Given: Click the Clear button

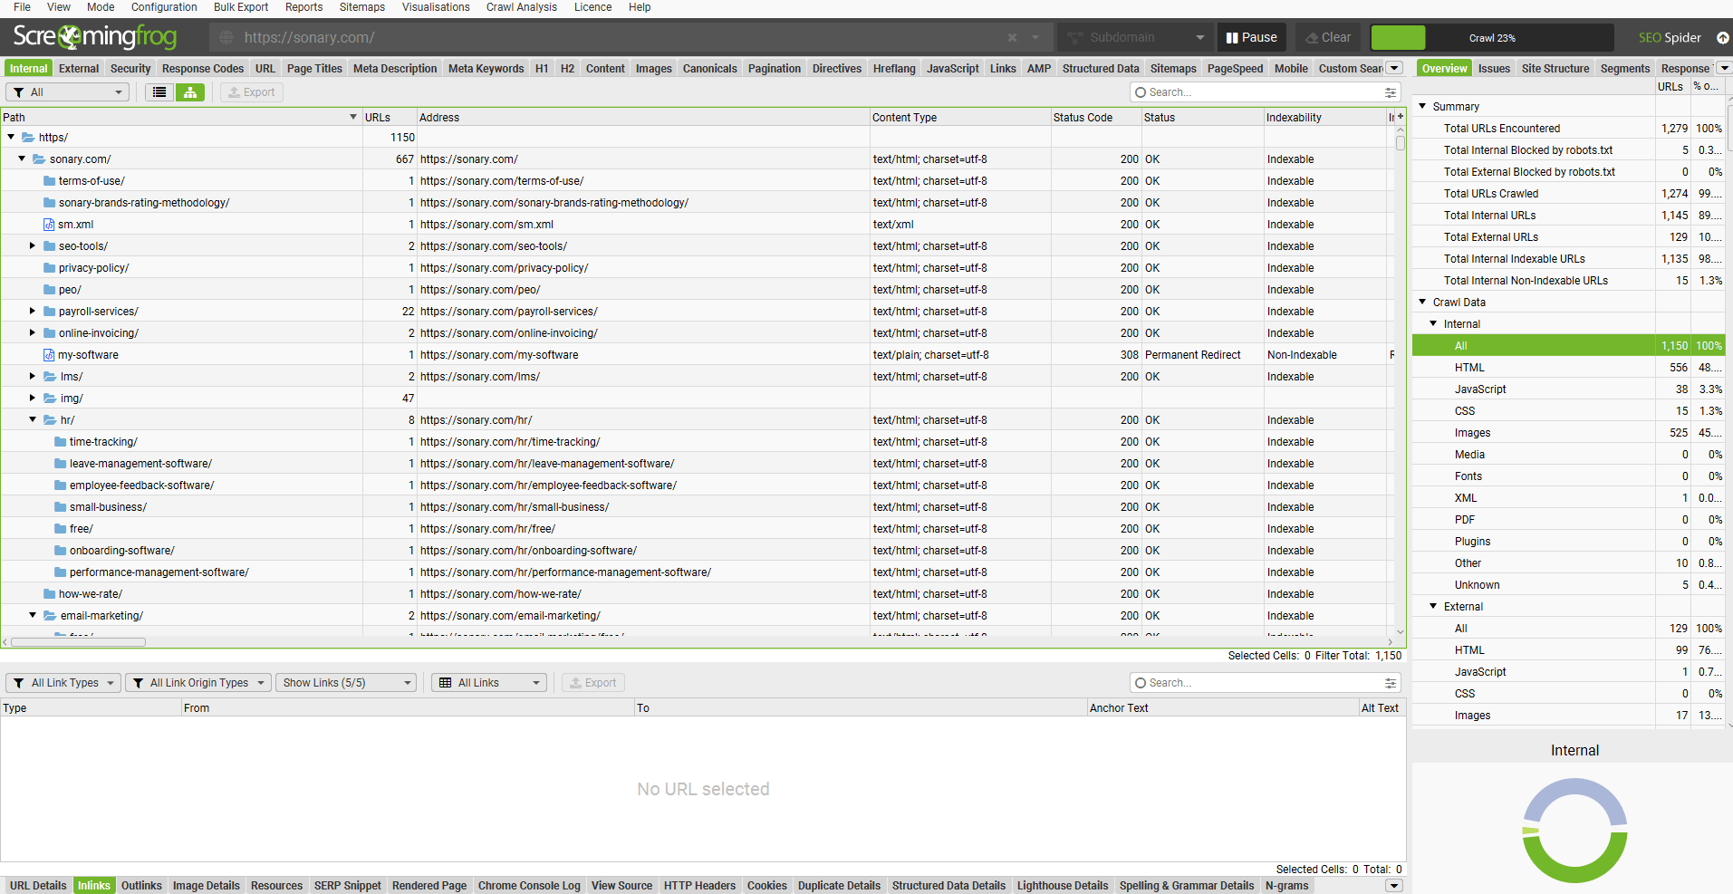Looking at the screenshot, I should [1328, 37].
